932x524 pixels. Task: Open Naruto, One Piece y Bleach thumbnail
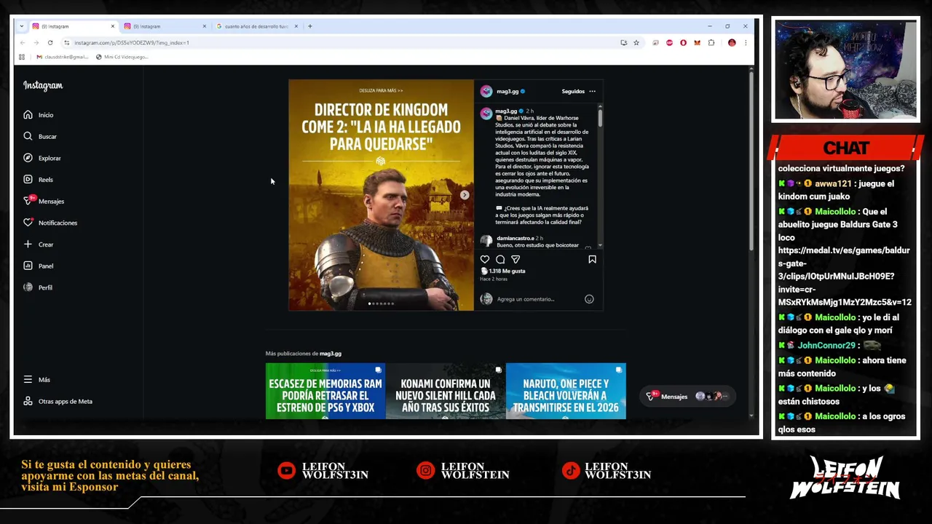pos(566,391)
